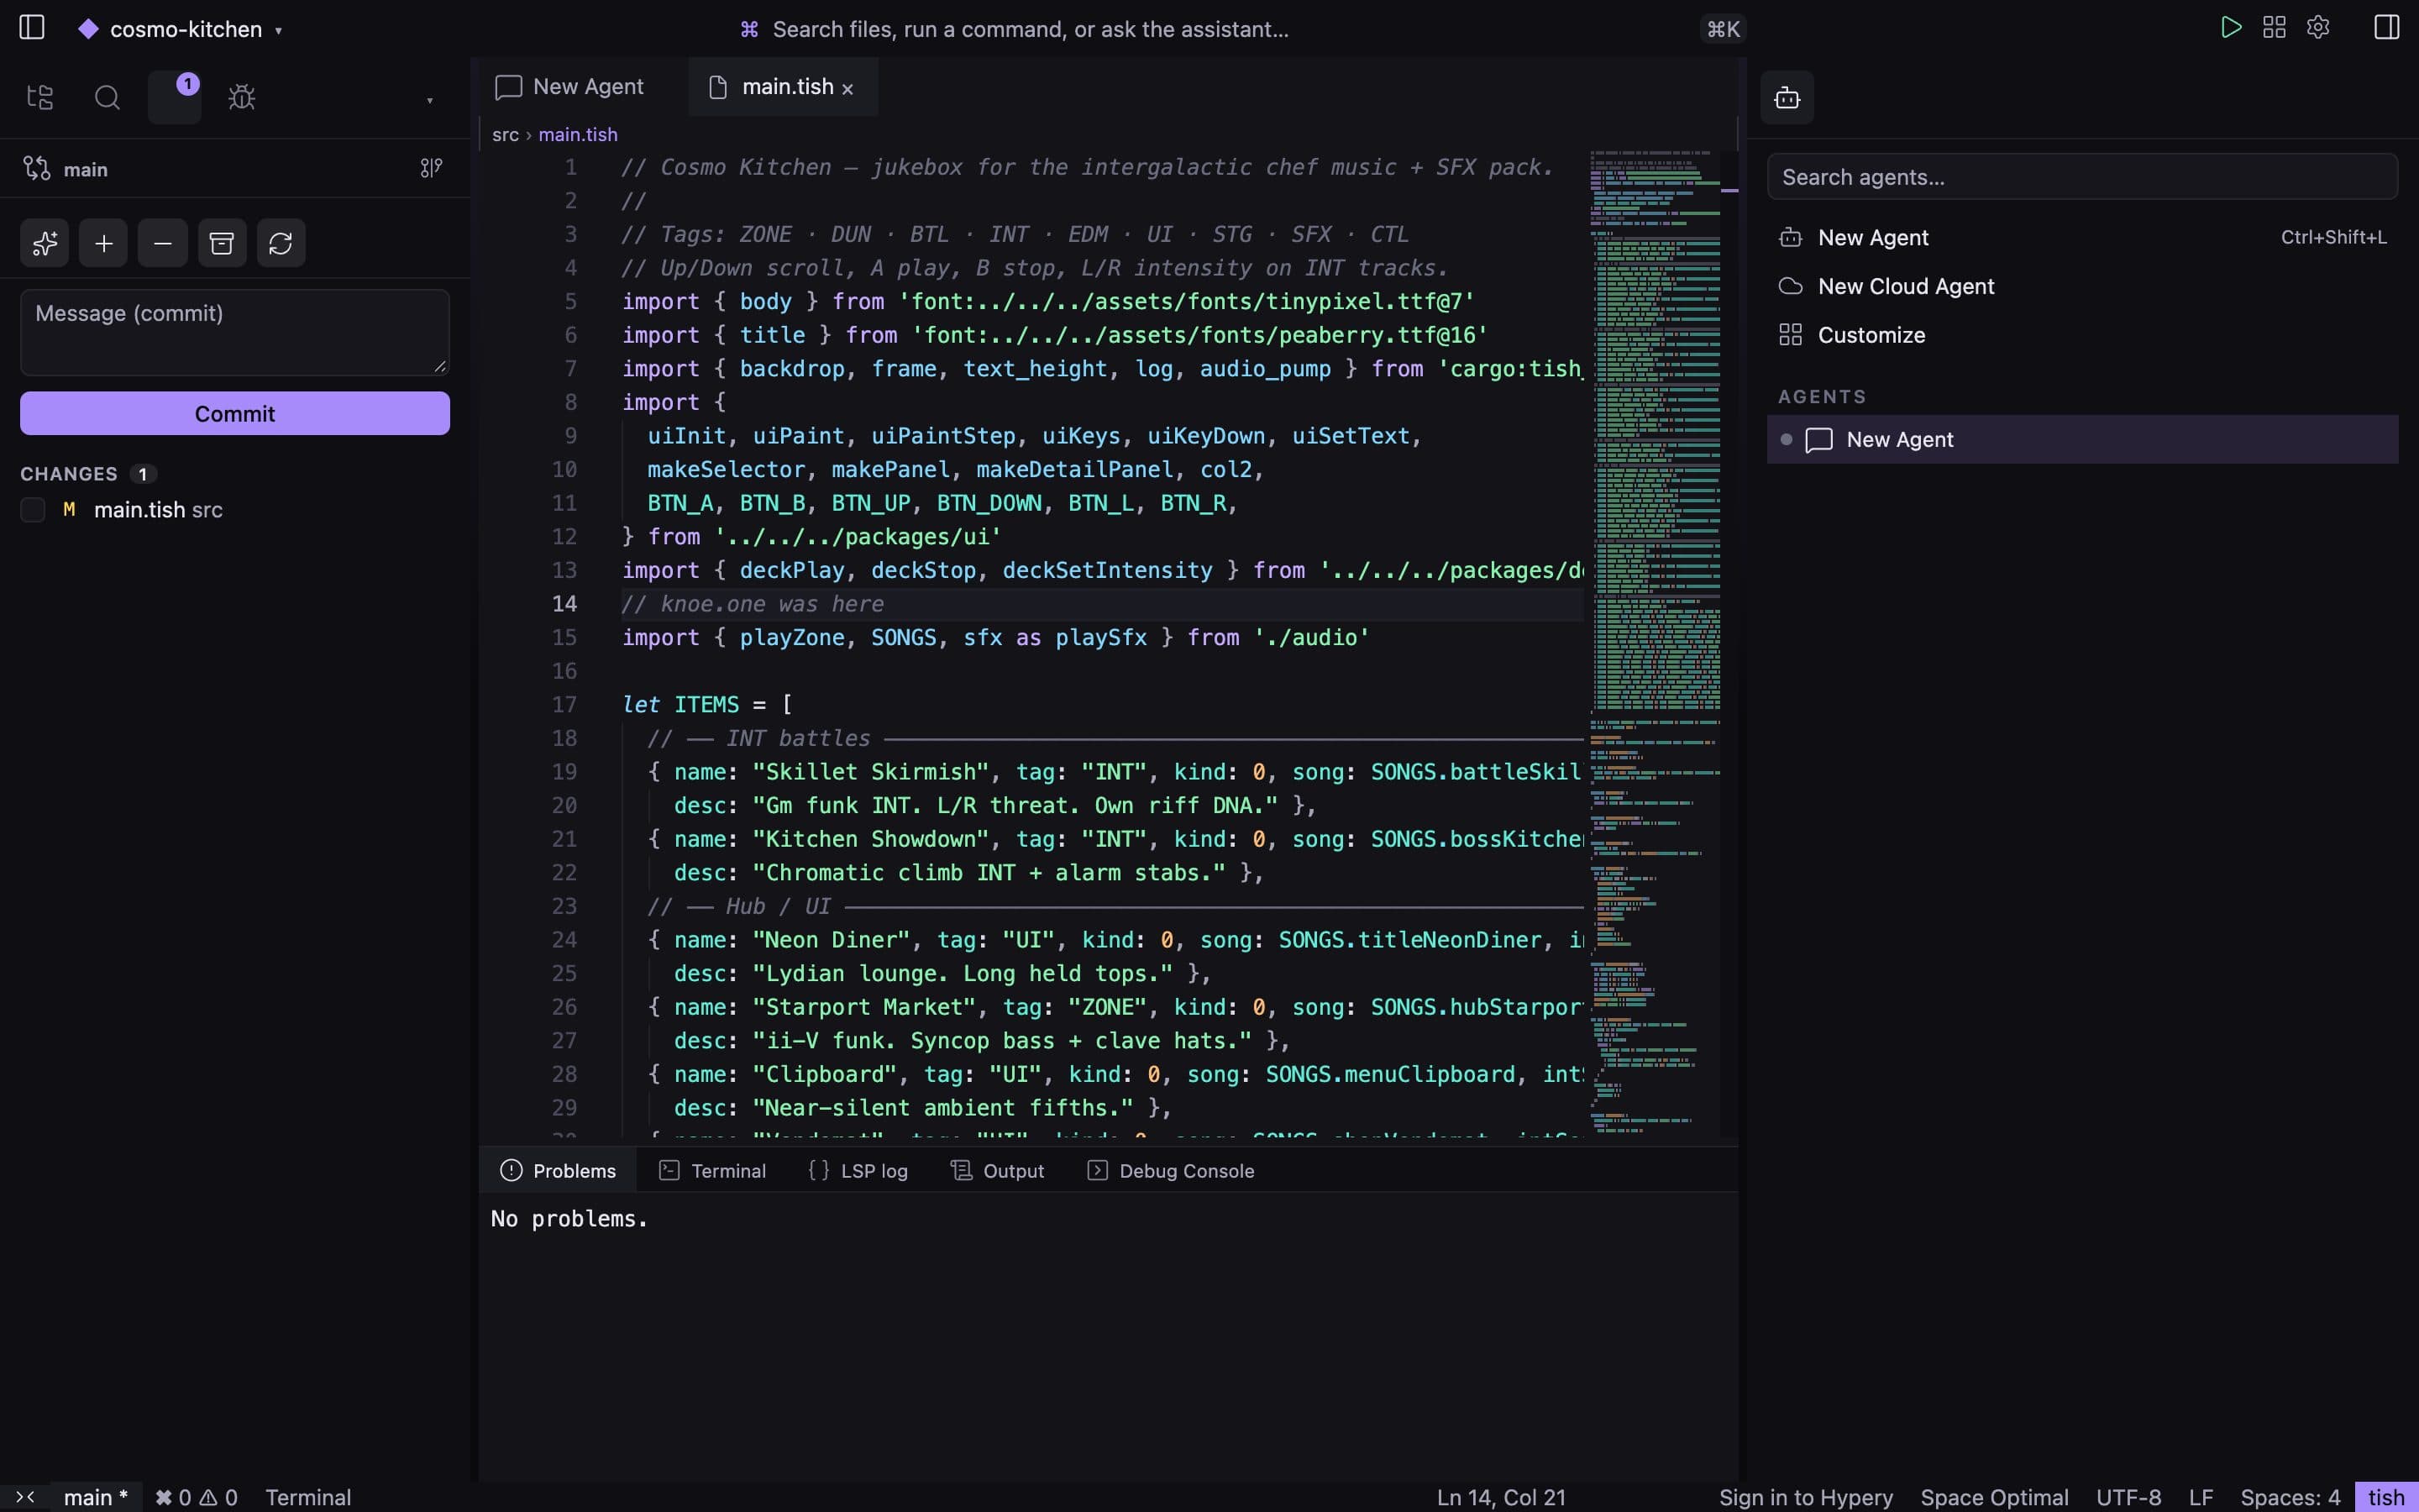The image size is (2419, 1512).
Task: Click Terminal in the status bar
Action: (308, 1497)
